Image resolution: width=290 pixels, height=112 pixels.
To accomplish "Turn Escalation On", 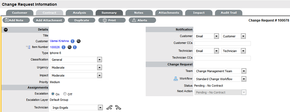I will (x=53, y=94).
